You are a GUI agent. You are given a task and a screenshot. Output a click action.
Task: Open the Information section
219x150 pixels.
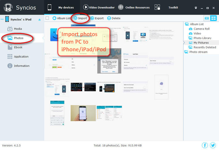pyautogui.click(x=22, y=66)
